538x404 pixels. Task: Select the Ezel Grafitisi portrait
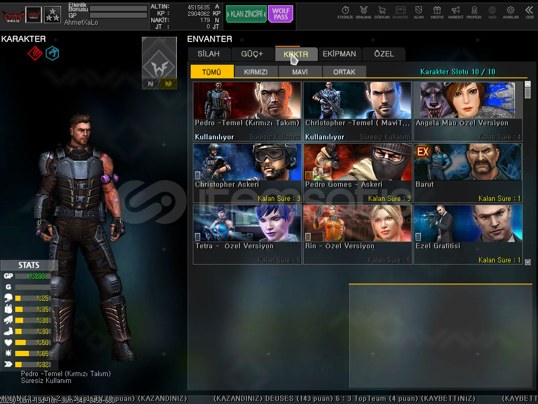tap(468, 224)
